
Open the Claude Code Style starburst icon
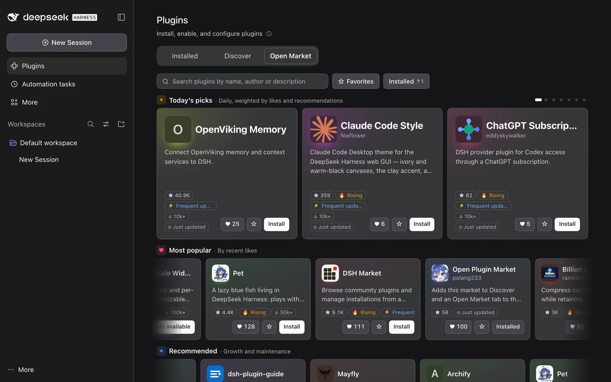(x=323, y=129)
